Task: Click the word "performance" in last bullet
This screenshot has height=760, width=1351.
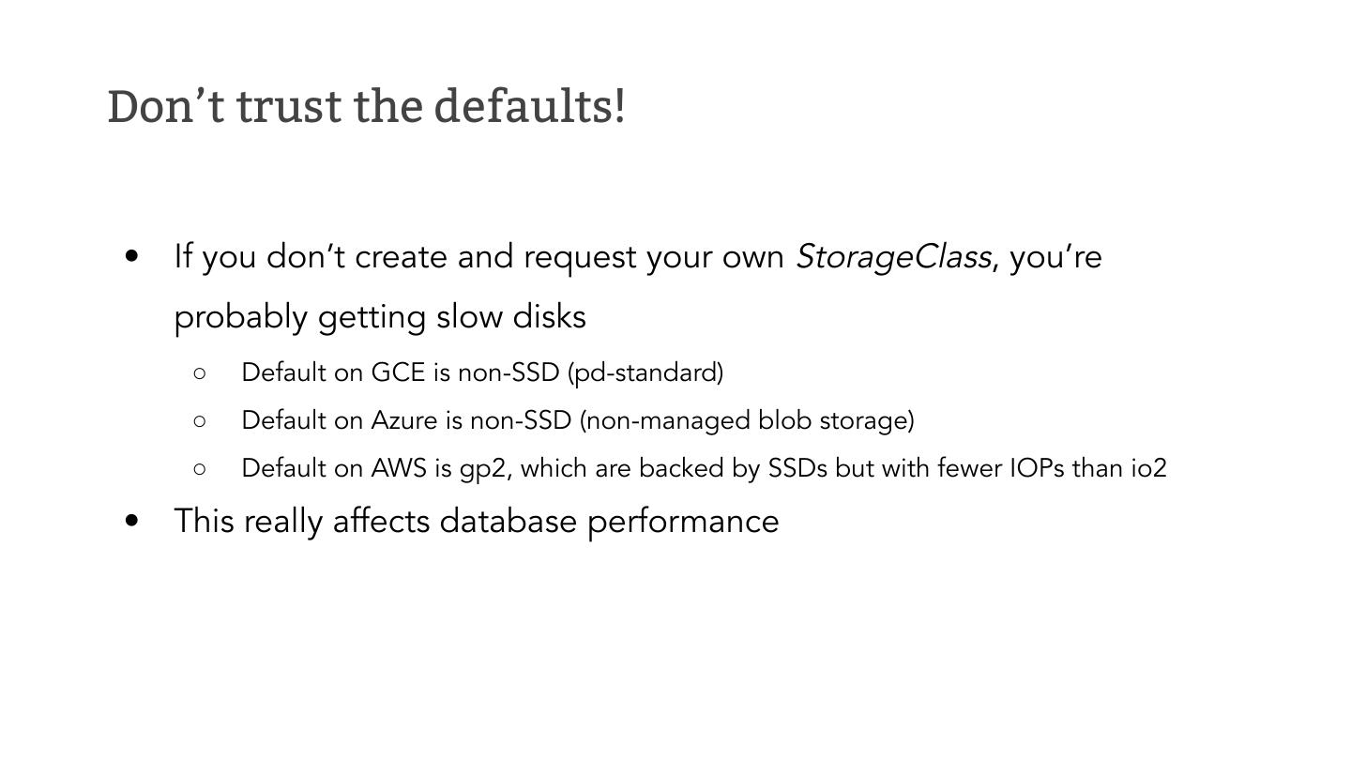Action: pos(683,521)
